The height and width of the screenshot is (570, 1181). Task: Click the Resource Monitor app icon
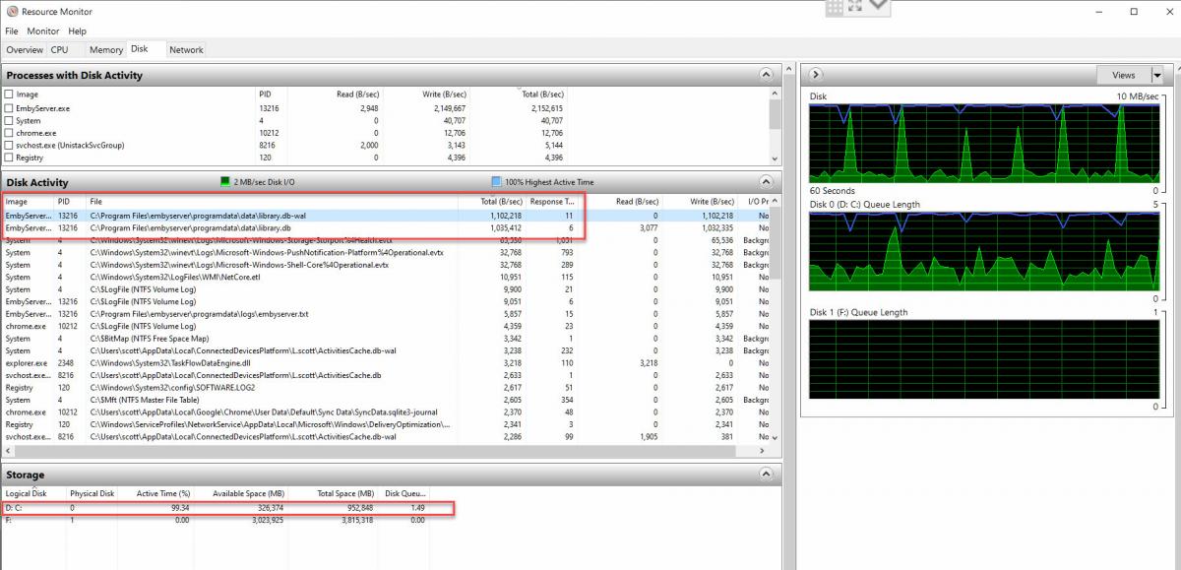click(x=11, y=11)
